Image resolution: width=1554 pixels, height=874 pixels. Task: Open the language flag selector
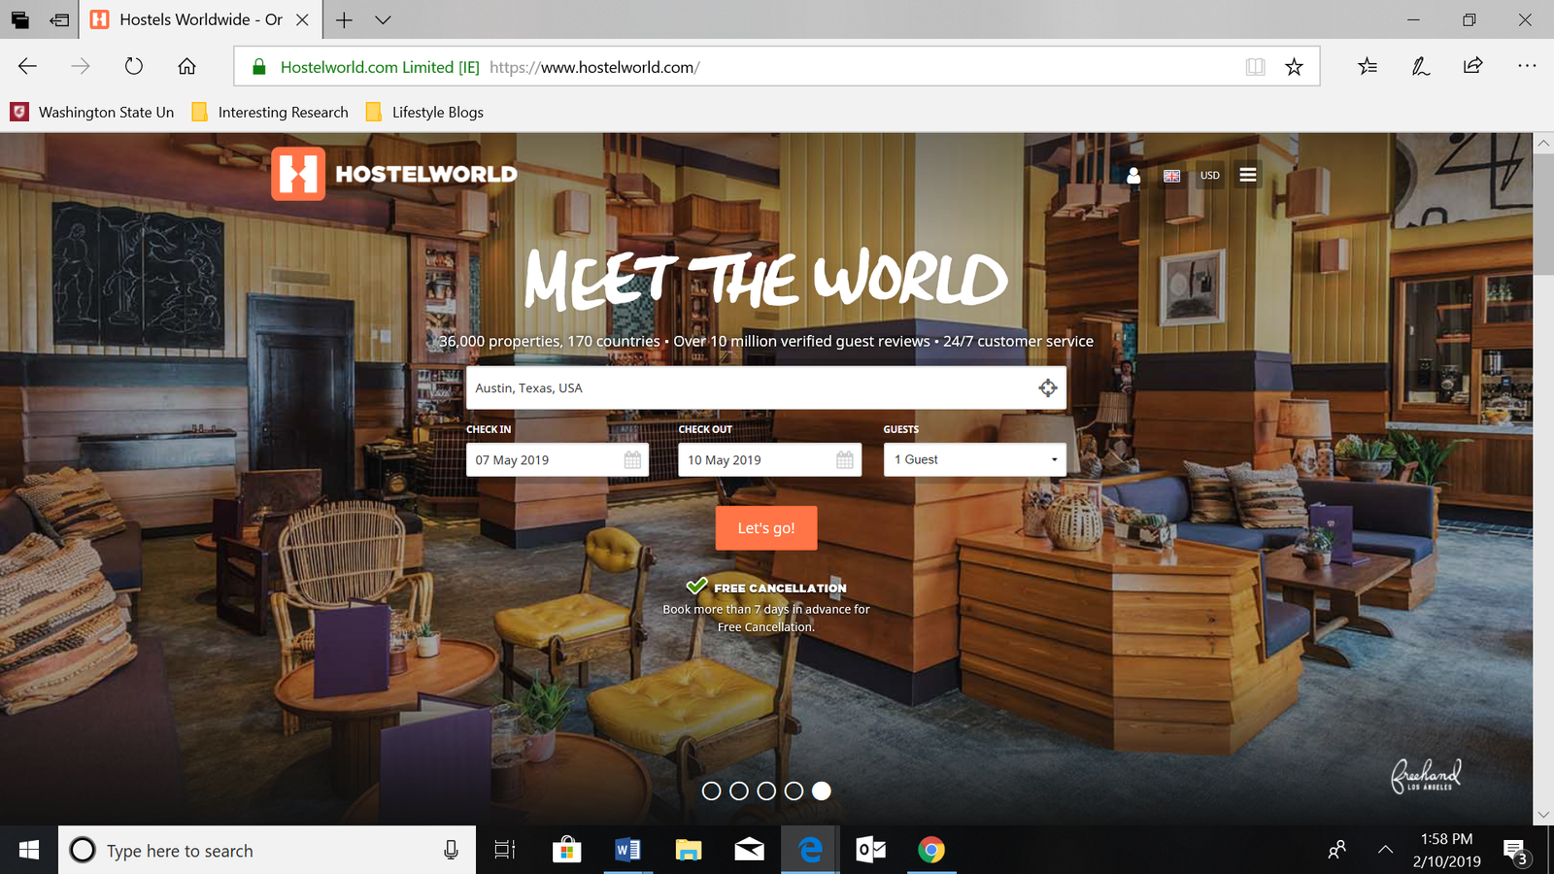pyautogui.click(x=1172, y=176)
